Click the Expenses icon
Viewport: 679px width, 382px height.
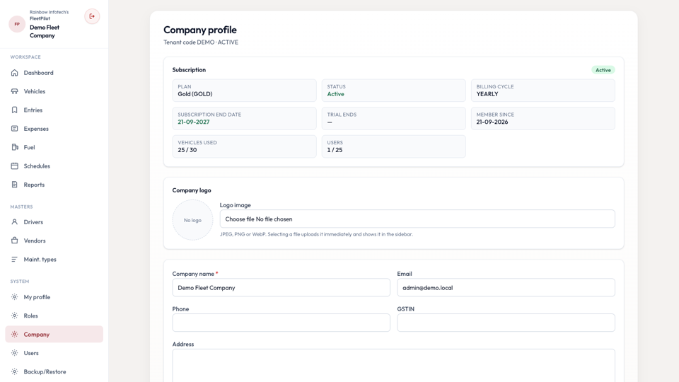15,129
